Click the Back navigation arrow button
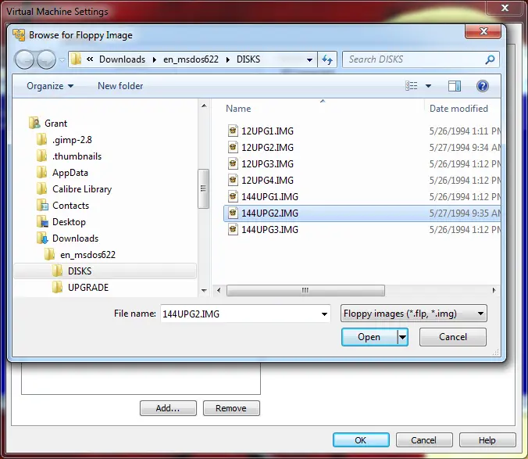The width and height of the screenshot is (528, 459). click(x=24, y=59)
